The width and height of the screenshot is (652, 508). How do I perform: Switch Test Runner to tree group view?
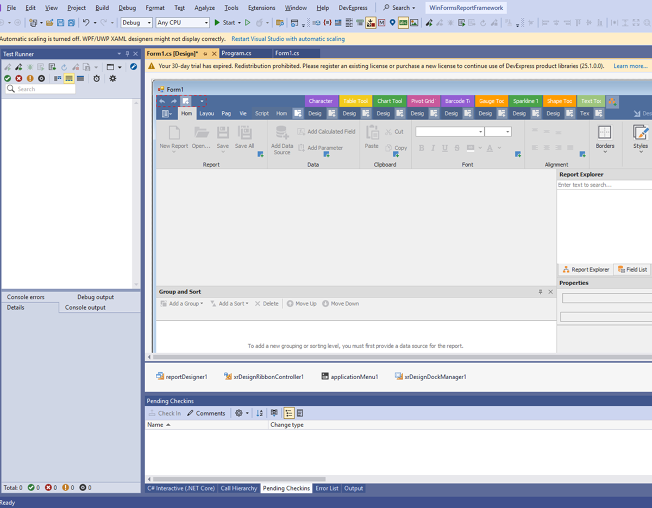pos(58,78)
